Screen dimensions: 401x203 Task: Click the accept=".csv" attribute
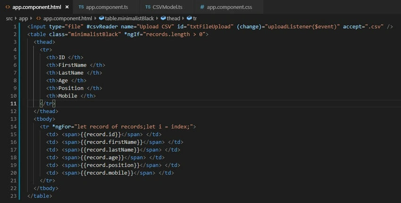point(363,26)
